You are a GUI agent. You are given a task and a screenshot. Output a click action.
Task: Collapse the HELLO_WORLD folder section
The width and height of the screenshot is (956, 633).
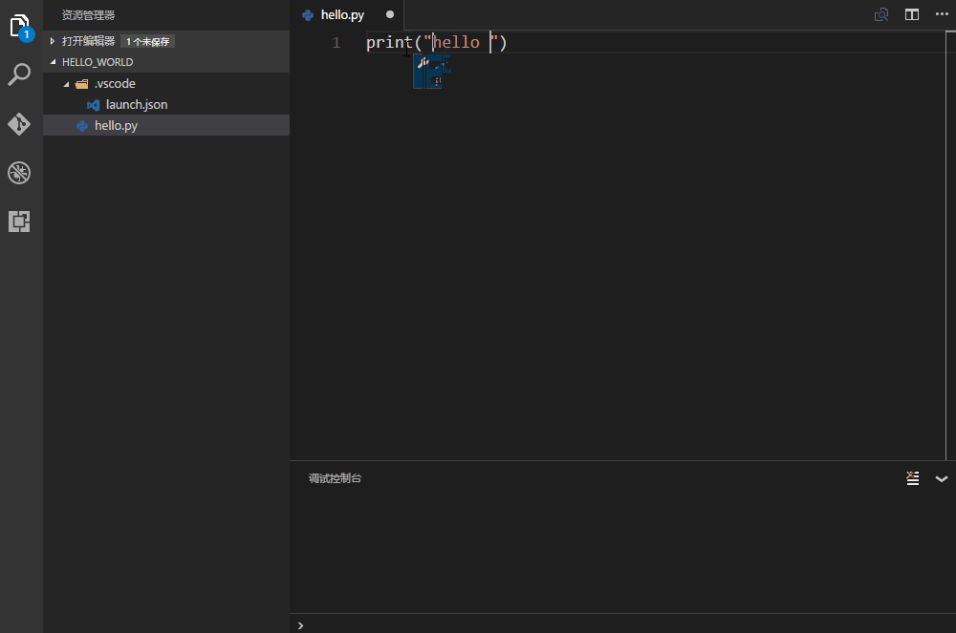click(x=54, y=61)
